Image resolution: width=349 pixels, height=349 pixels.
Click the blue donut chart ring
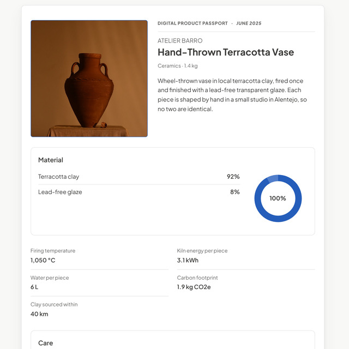pyautogui.click(x=278, y=178)
